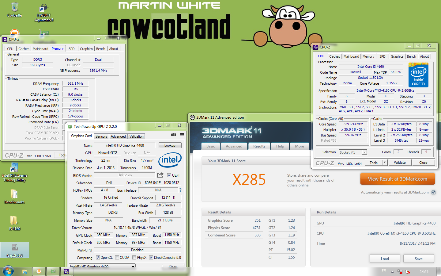
Task: Click the BIOS export share icon in GPU-Z
Action: [x=160, y=175]
